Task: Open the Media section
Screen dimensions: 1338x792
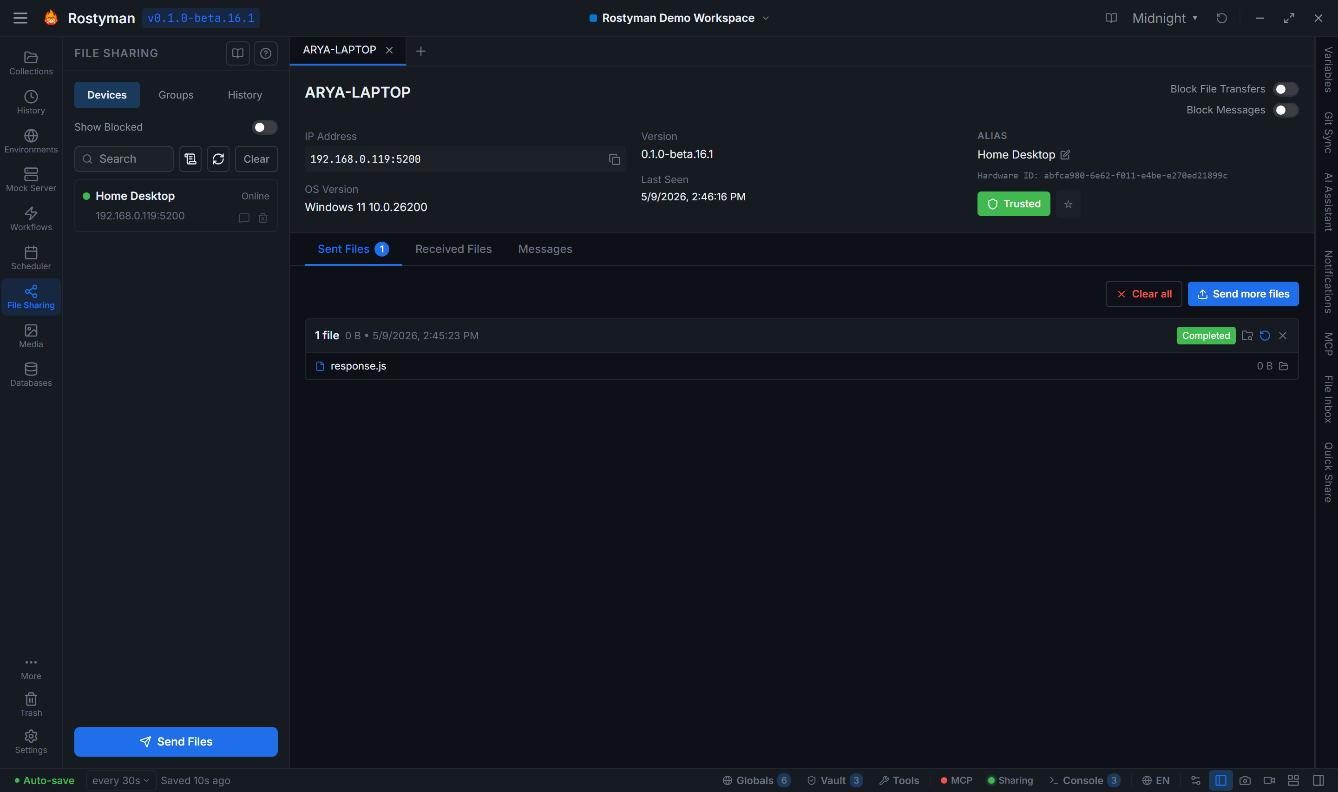Action: 31,336
